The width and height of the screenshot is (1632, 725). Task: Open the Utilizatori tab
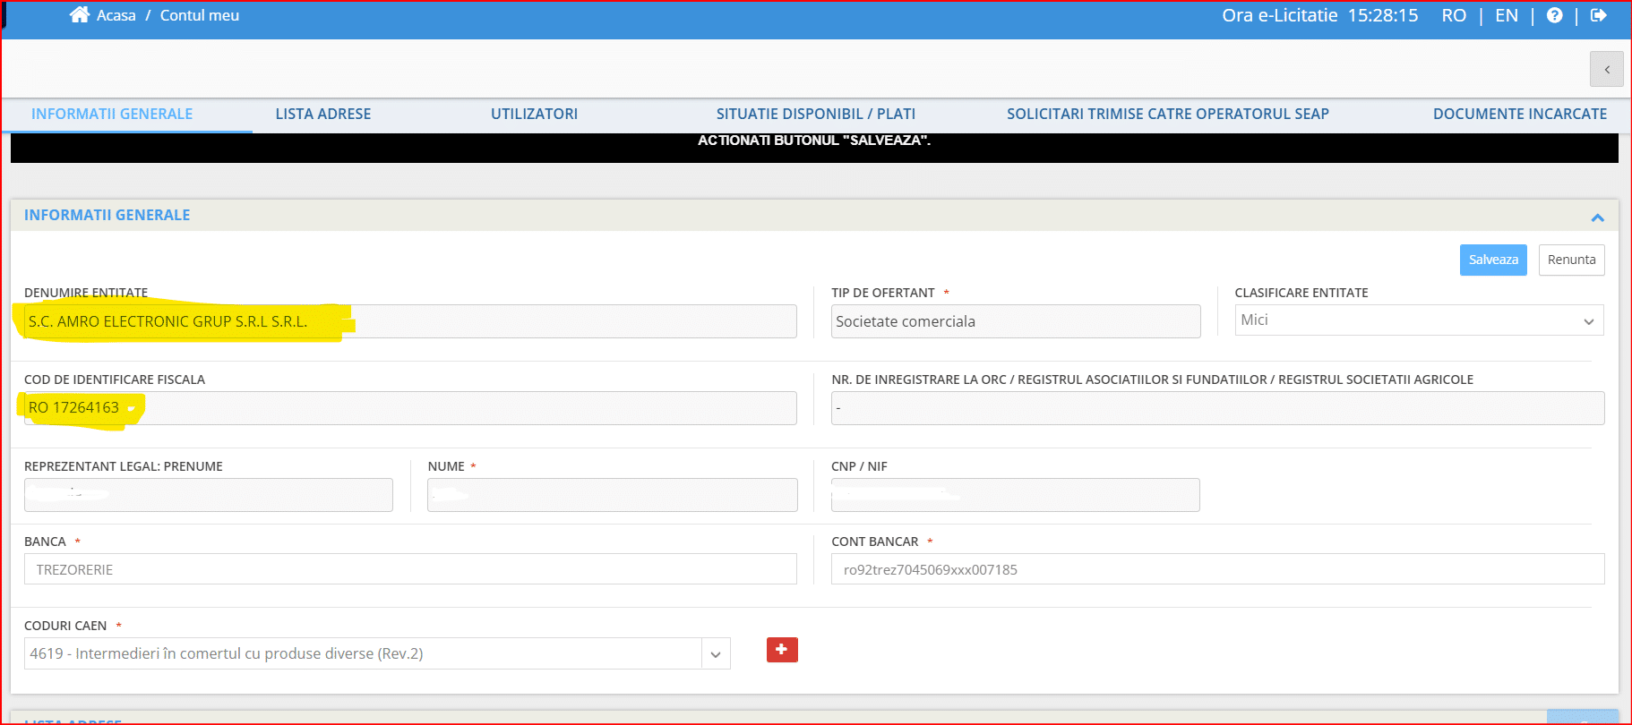tap(534, 114)
